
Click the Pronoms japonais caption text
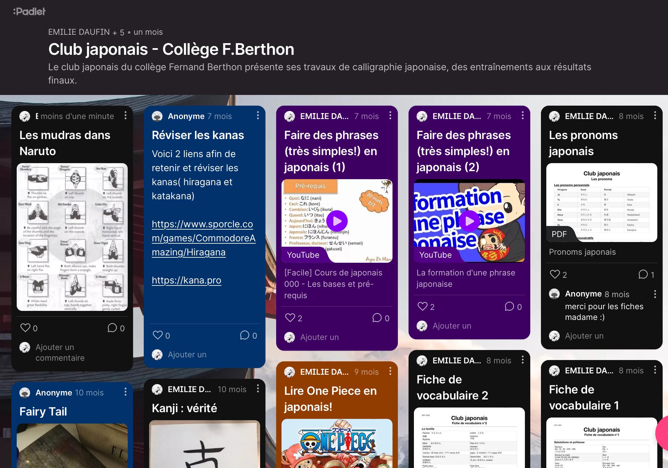tap(582, 252)
